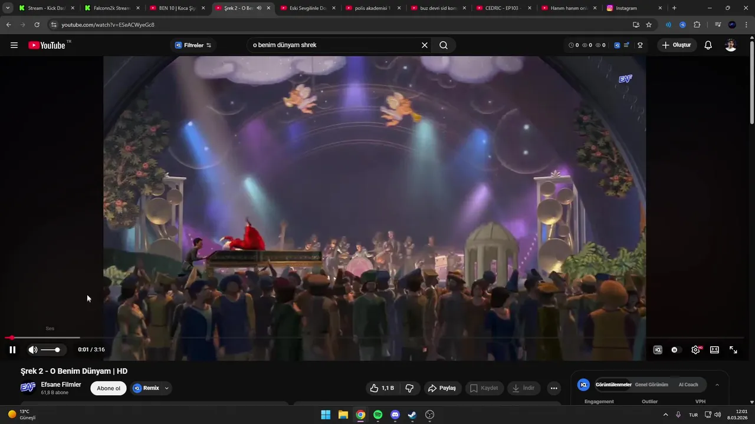Click the Remix button
Viewport: 755px width, 424px height.
click(146, 388)
